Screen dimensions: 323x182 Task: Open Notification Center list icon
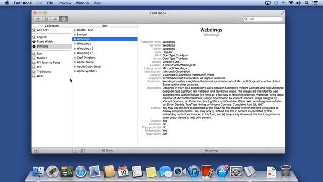coord(315,3)
